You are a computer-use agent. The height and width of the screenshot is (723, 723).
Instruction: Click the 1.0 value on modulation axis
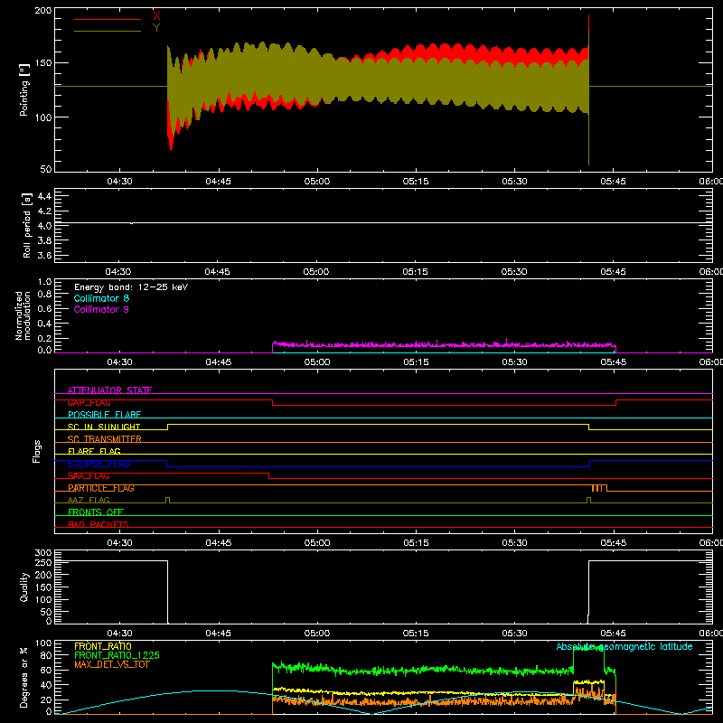[x=44, y=282]
